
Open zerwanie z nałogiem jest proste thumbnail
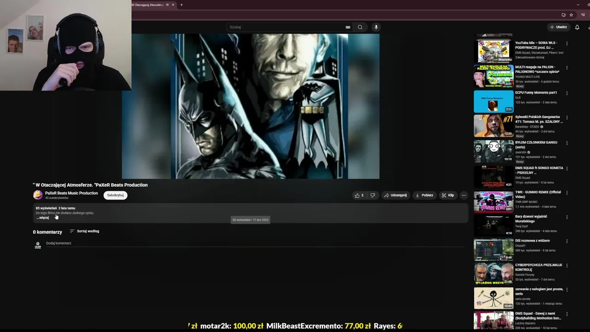click(493, 298)
